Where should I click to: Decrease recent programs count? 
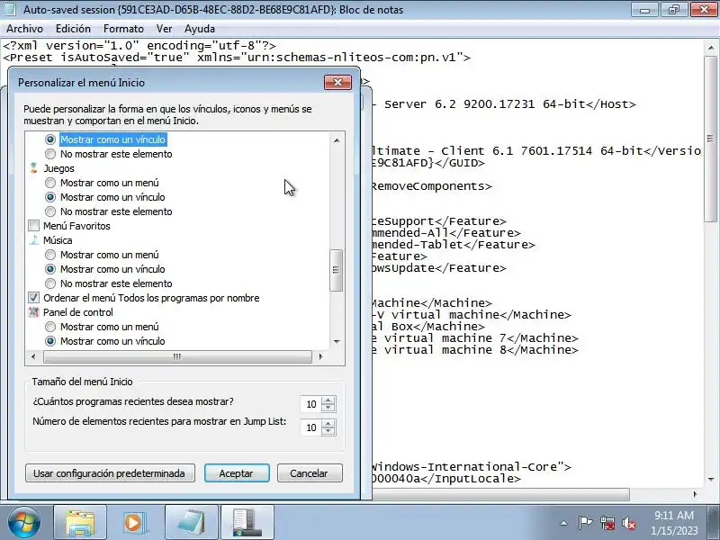point(328,409)
